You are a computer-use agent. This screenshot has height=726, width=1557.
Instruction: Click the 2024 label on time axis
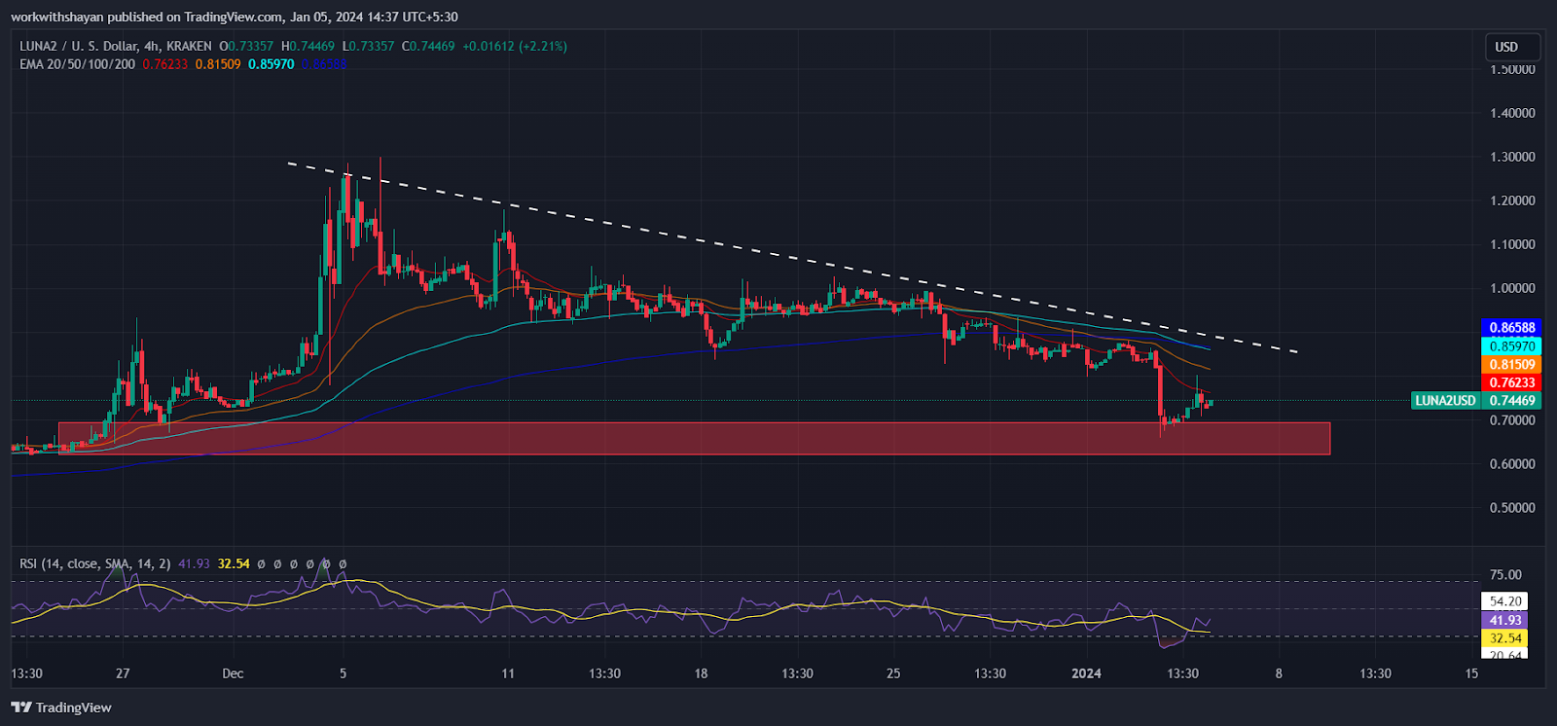[x=1086, y=673]
